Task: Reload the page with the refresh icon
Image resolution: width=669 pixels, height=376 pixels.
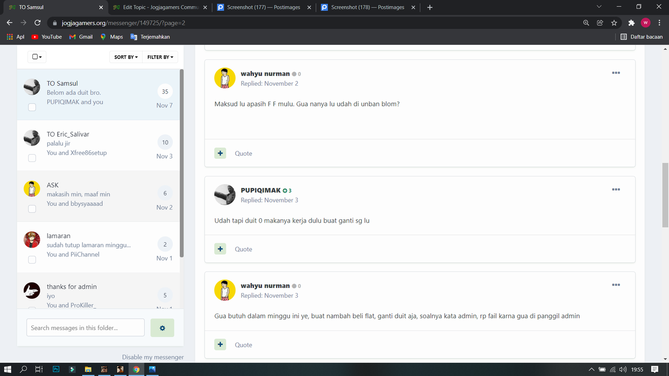Action: (38, 23)
